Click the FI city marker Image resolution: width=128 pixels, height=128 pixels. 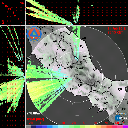click(45, 35)
